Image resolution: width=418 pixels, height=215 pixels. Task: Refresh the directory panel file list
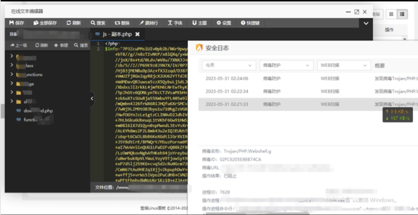click(x=41, y=45)
